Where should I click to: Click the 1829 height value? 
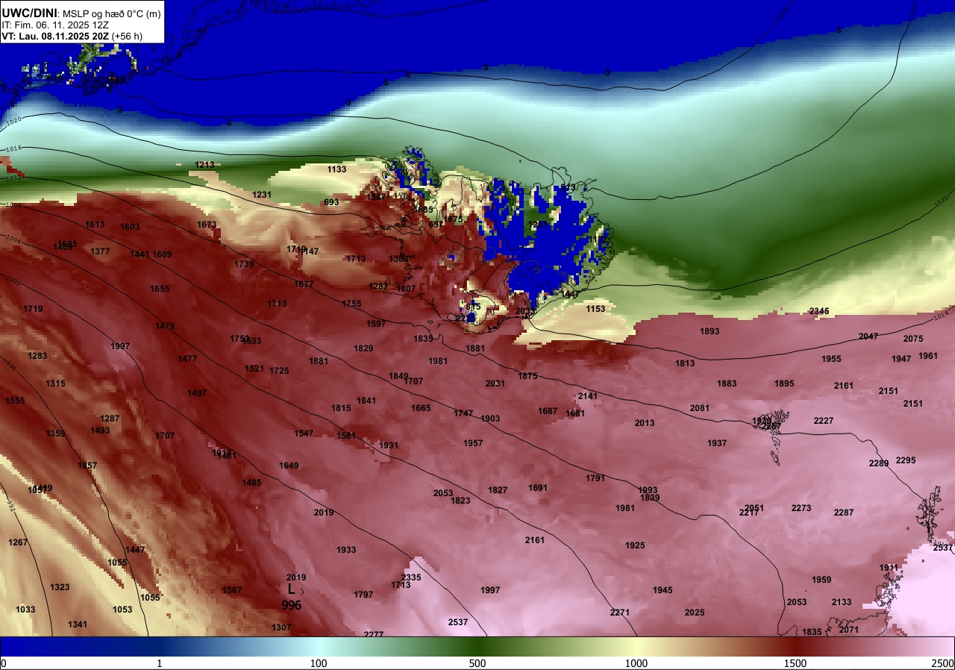click(x=363, y=348)
